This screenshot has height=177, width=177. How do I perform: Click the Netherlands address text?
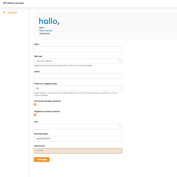click(44, 34)
